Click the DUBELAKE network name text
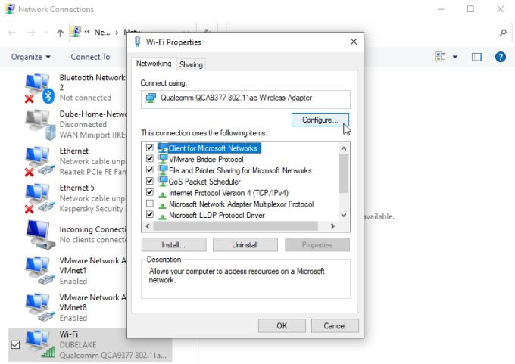This screenshot has width=515, height=364. (78, 345)
